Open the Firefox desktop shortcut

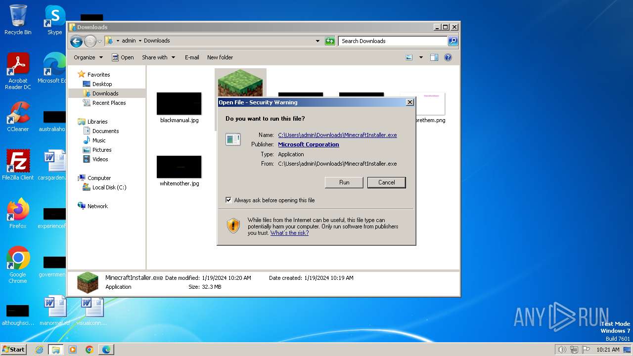pos(18,214)
